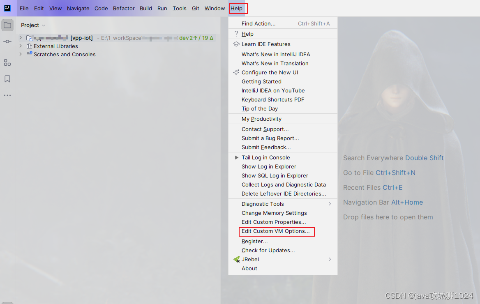
Task: Click the question mark icon beside Help
Action: click(x=236, y=34)
